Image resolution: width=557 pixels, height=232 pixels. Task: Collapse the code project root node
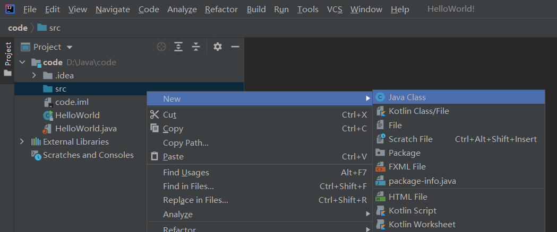pyautogui.click(x=23, y=63)
